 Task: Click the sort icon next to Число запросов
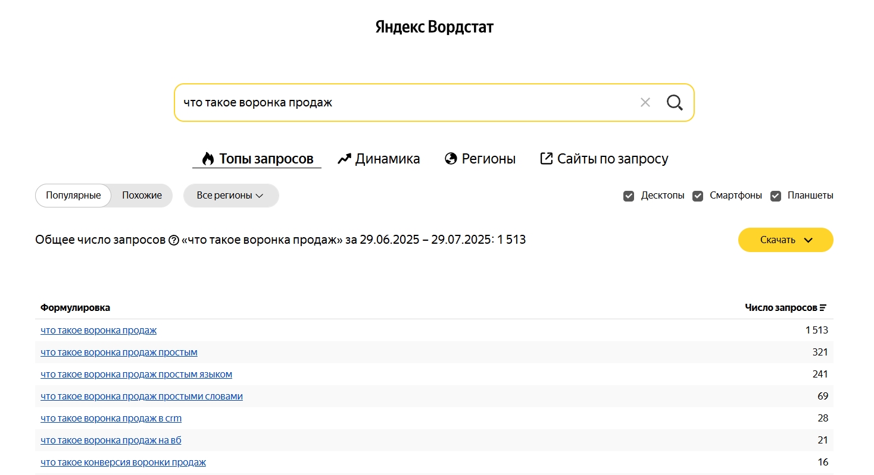823,307
